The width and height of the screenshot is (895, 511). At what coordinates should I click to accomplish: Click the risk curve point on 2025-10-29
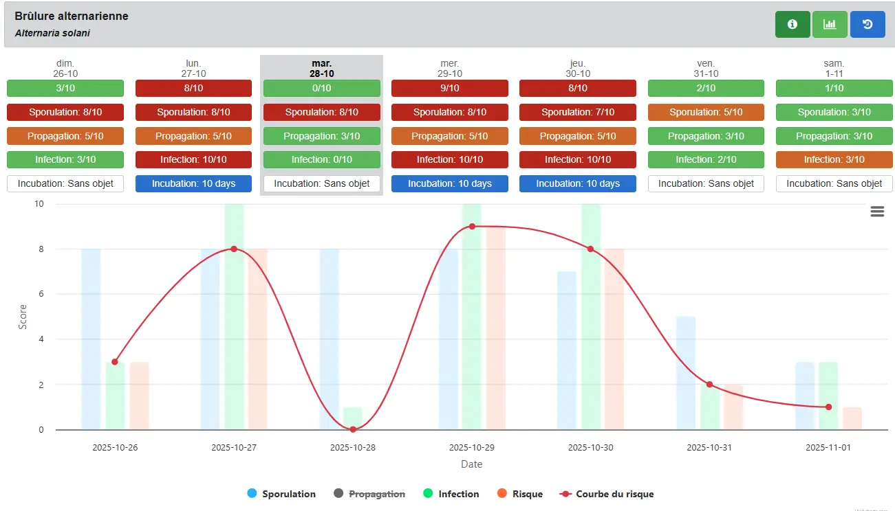pos(472,226)
